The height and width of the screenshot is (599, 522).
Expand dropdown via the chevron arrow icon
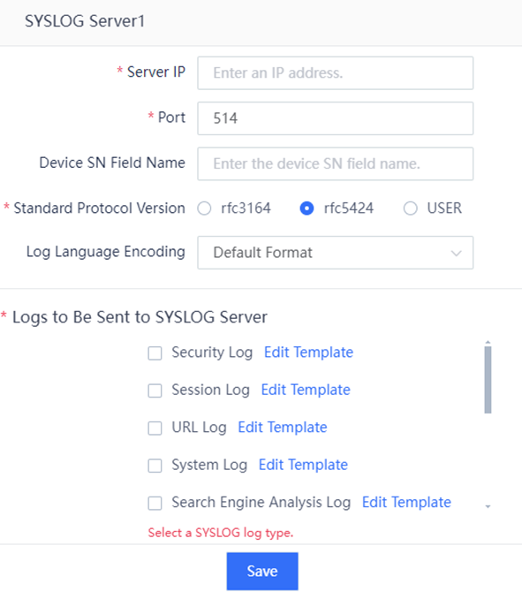click(x=456, y=253)
